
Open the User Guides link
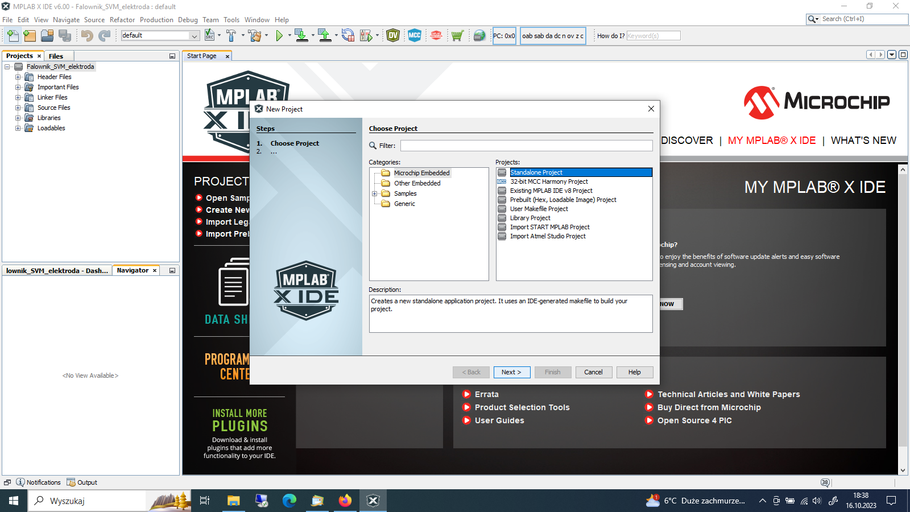tap(499, 420)
